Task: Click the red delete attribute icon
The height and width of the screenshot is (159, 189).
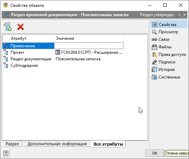Action: click(21, 27)
